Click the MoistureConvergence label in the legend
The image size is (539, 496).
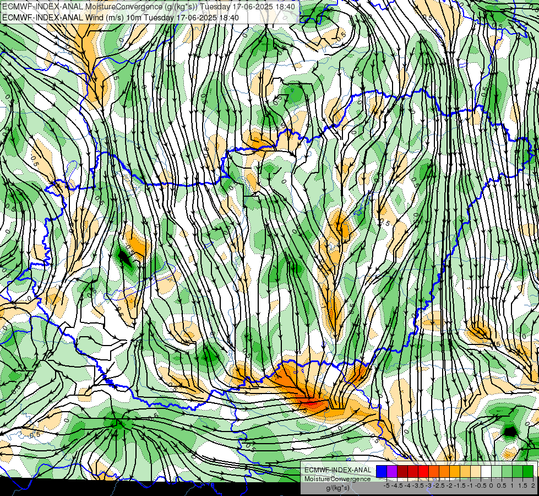click(x=337, y=479)
